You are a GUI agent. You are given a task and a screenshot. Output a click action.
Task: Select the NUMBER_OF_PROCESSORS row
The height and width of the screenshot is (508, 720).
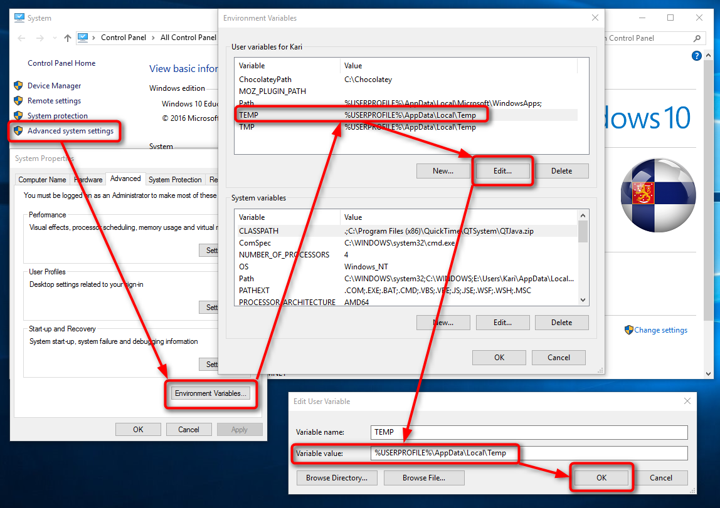[x=406, y=255]
